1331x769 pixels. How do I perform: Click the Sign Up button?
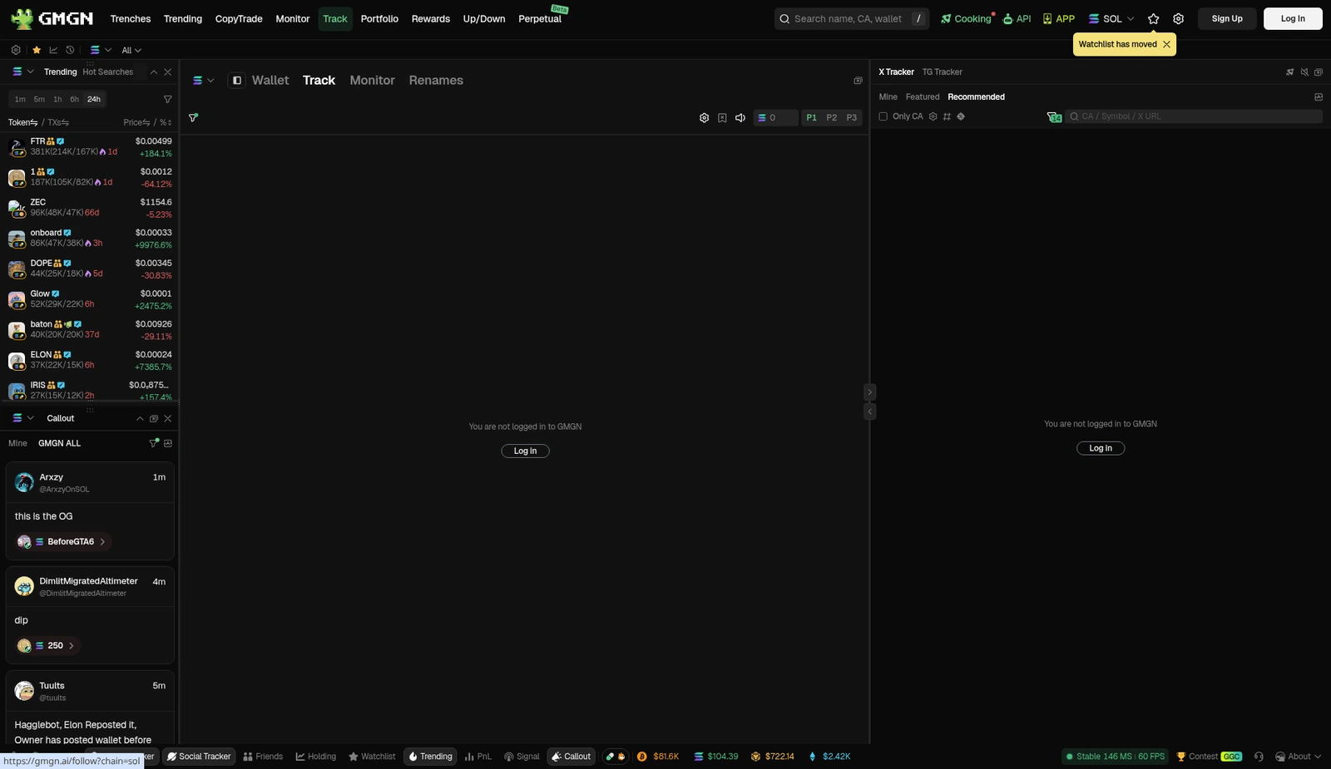[x=1227, y=18]
